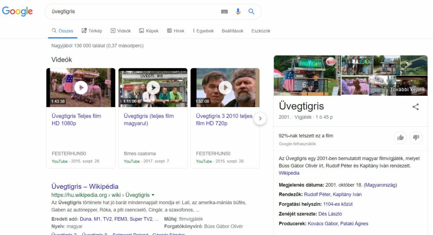Expand the Wikipedia result URL dropdown arrow
The width and height of the screenshot is (433, 235).
153,195
